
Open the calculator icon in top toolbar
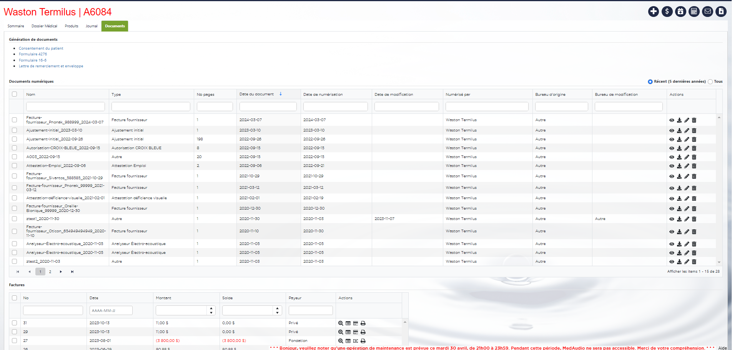[694, 12]
